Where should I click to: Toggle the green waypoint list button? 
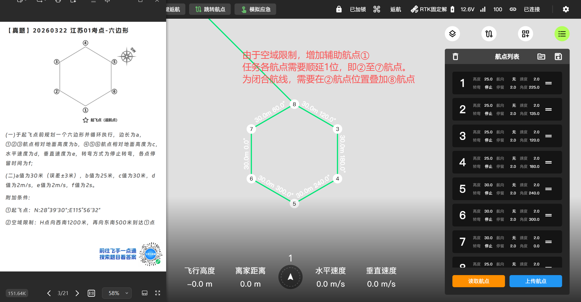(x=562, y=34)
